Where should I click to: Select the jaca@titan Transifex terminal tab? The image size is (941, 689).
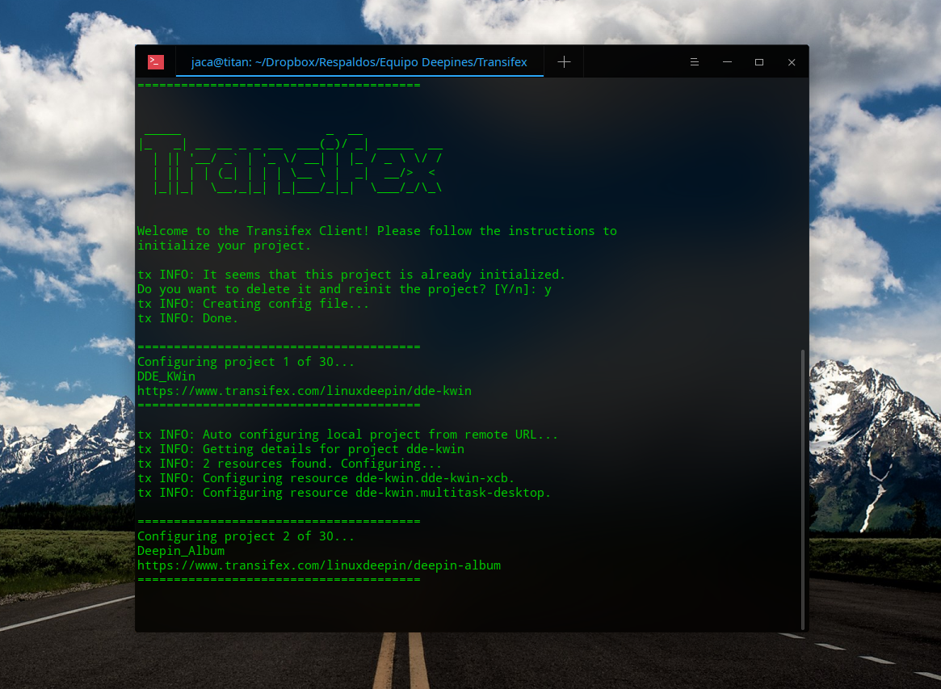[359, 62]
